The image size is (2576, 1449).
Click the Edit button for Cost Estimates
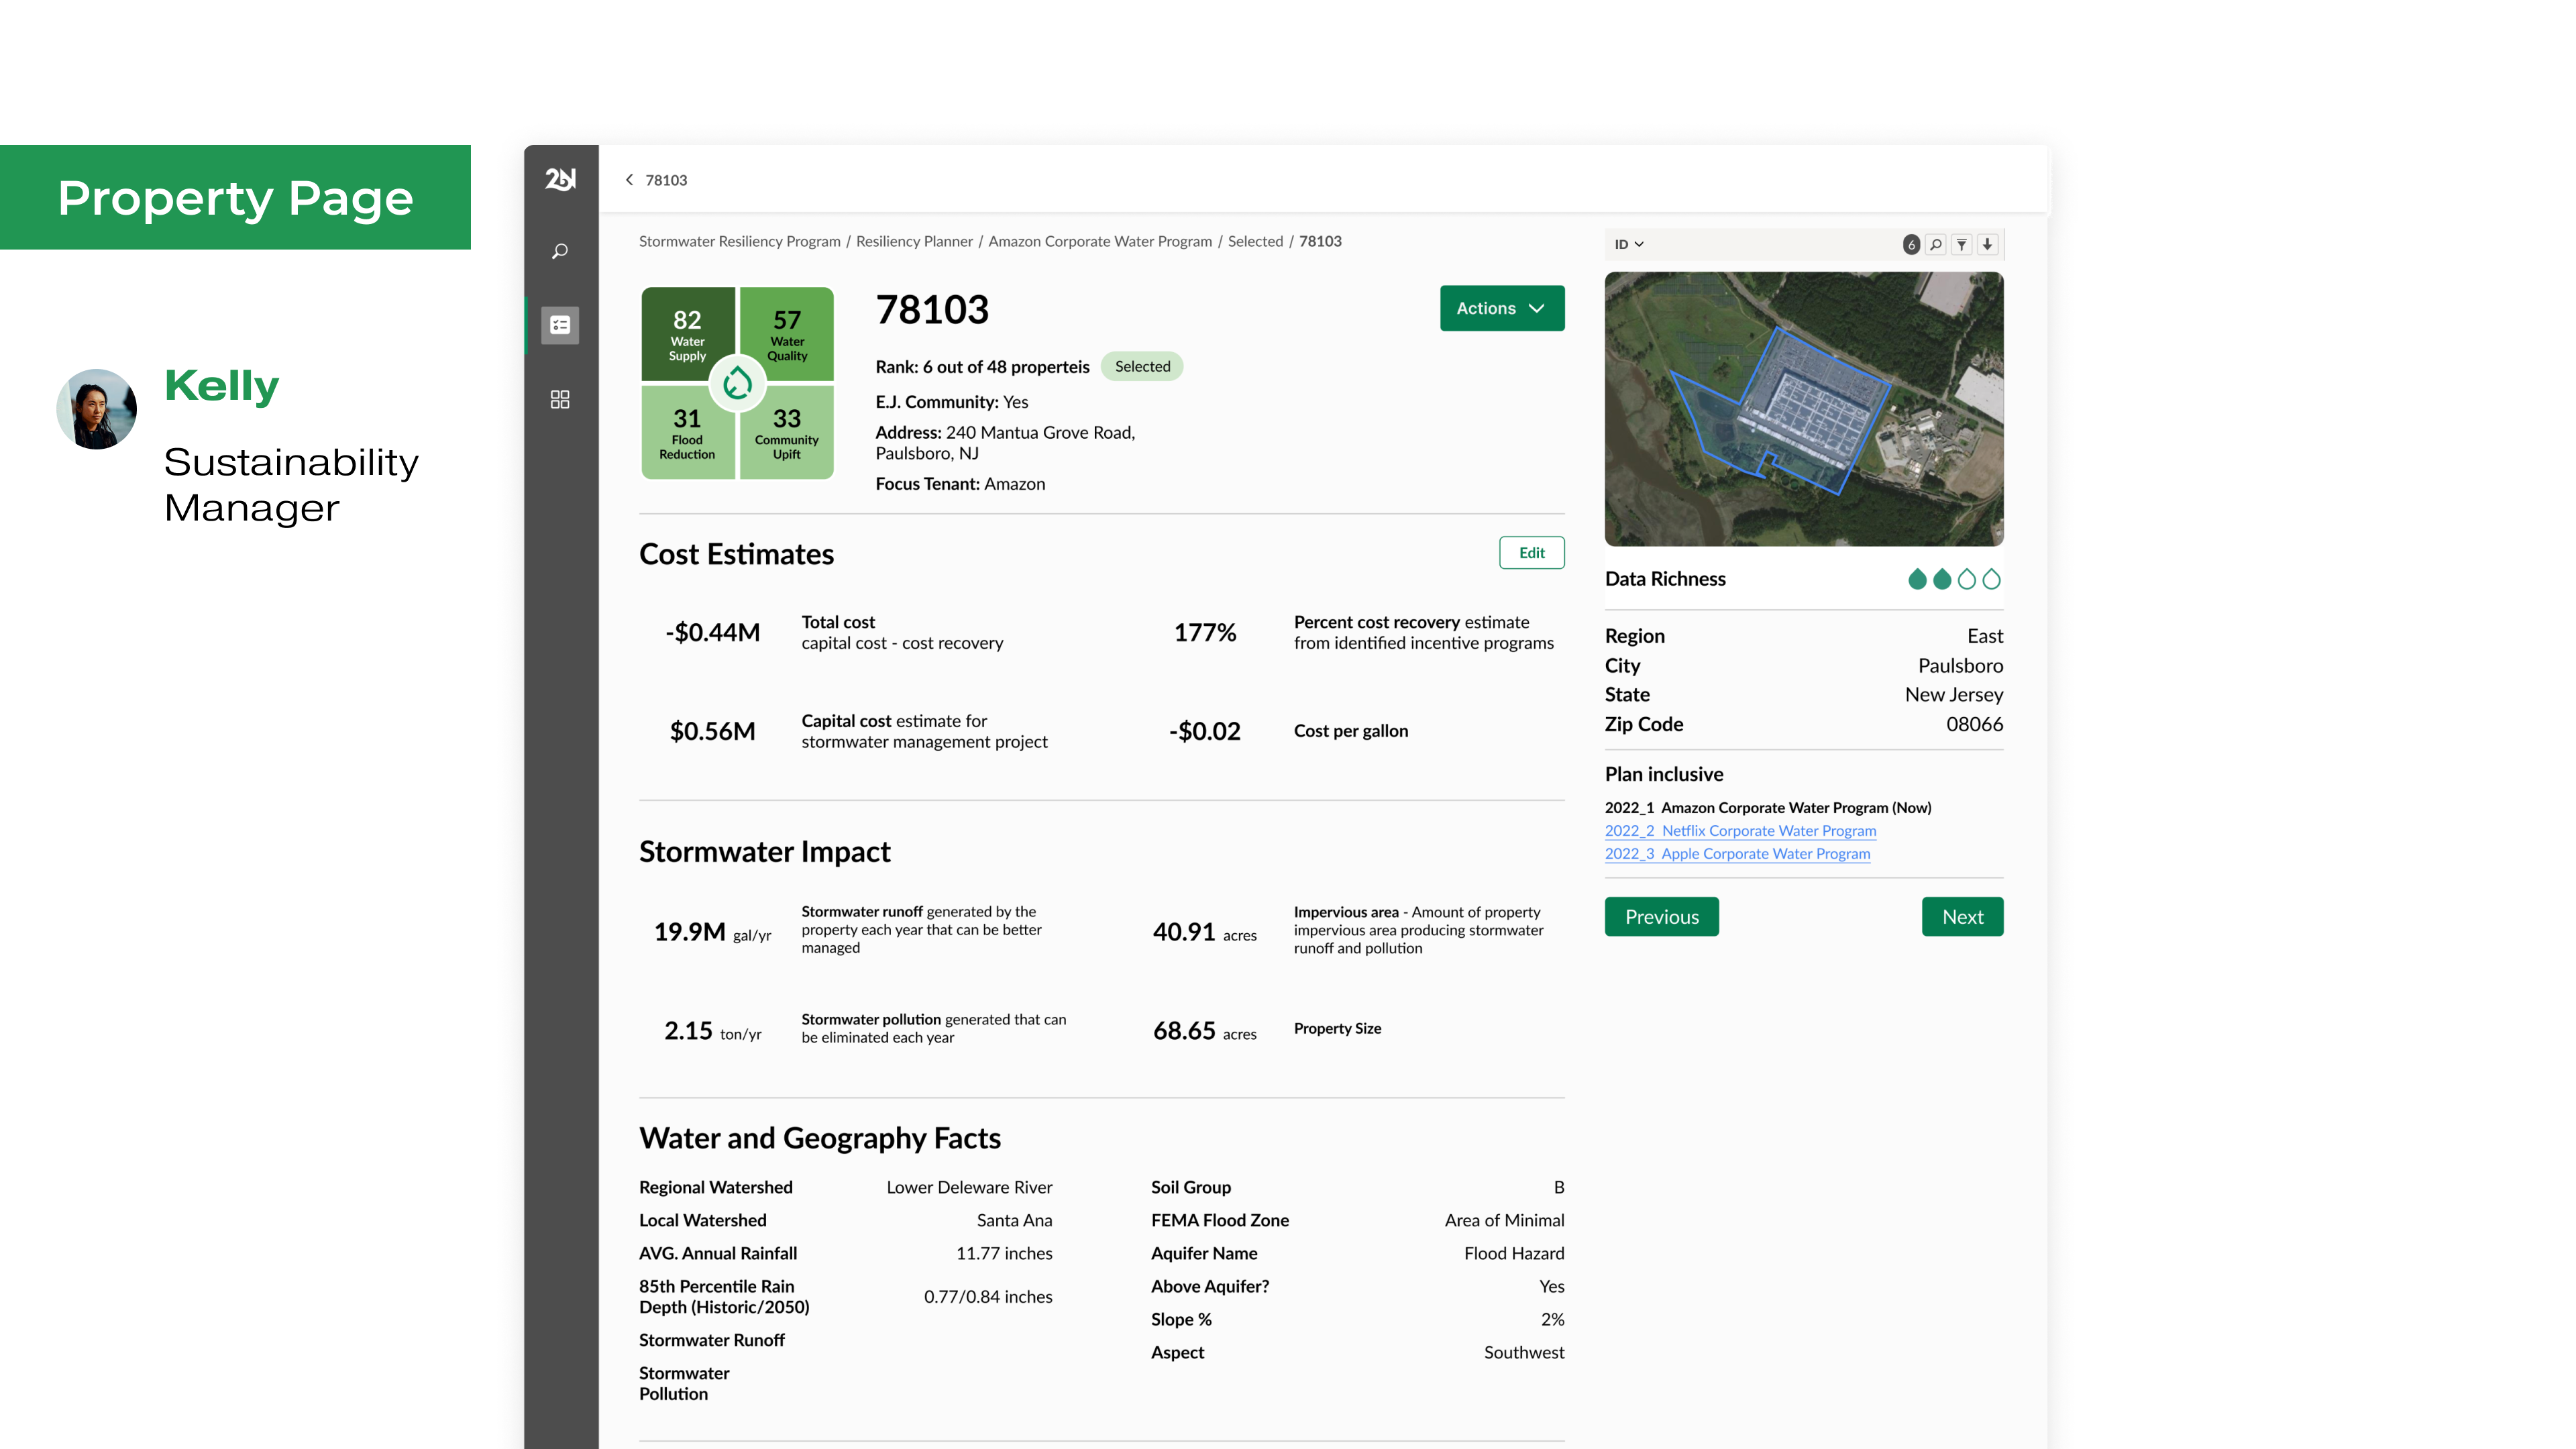(1531, 552)
